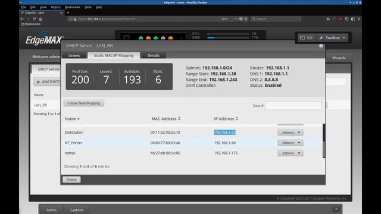Select the NT_Printer row name
Screen dimensions: 381x214
coord(73,143)
